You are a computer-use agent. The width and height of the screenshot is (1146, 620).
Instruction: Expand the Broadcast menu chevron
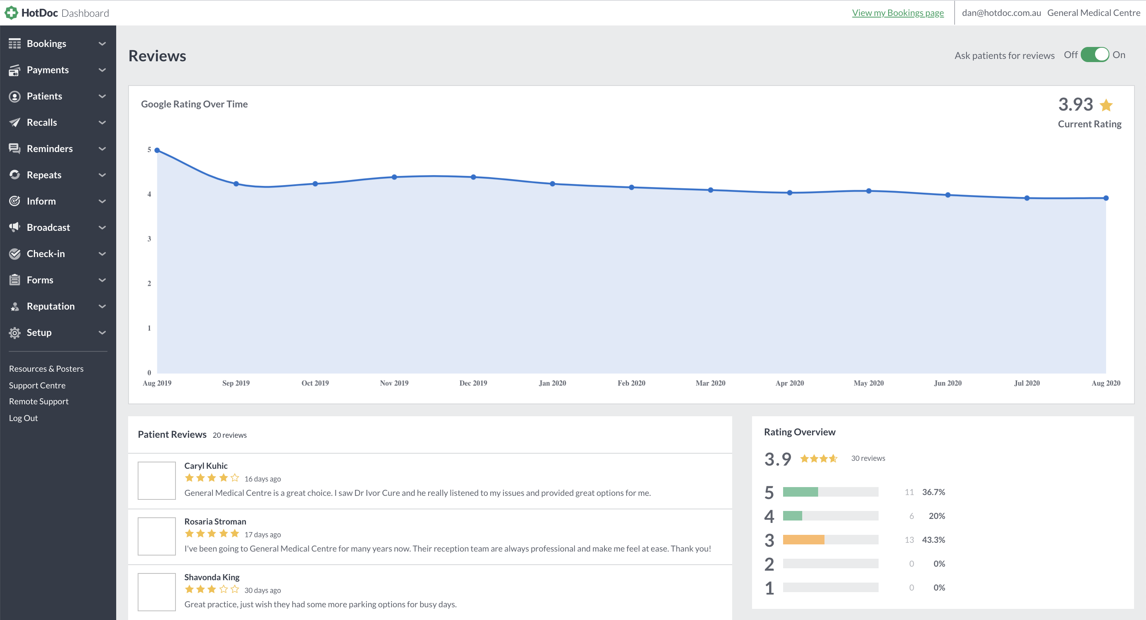[x=102, y=227]
